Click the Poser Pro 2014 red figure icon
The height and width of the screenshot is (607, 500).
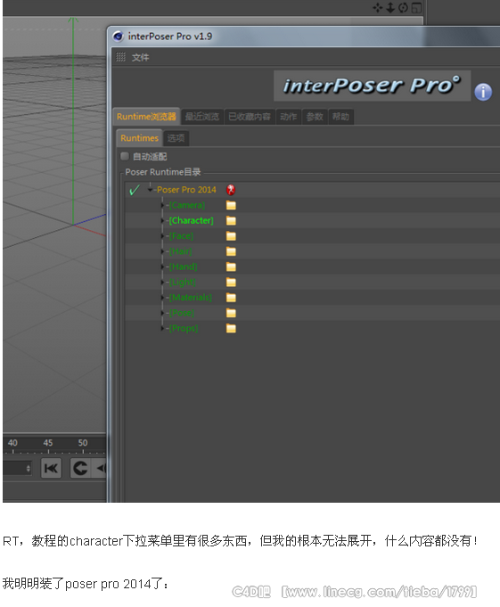(231, 190)
